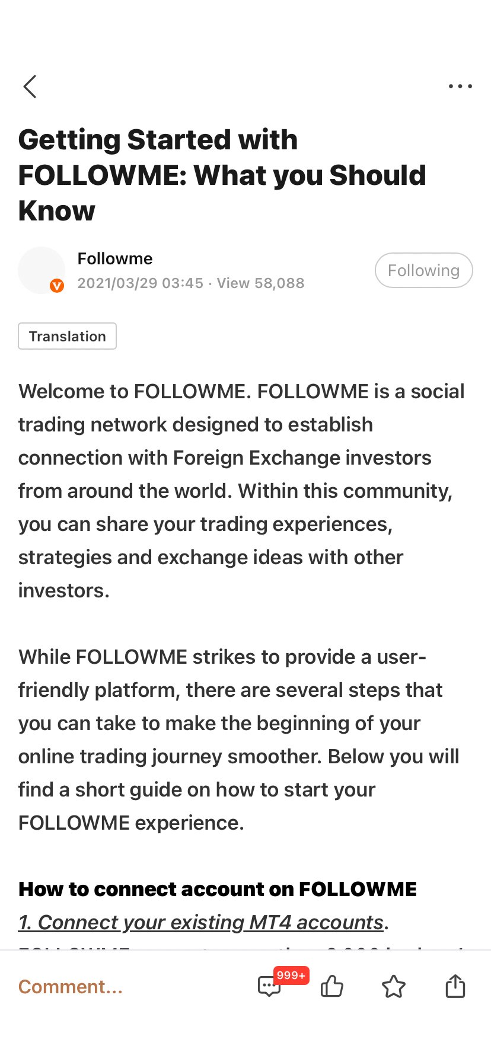The width and height of the screenshot is (491, 1062).
Task: Toggle the Following button
Action: pyautogui.click(x=424, y=270)
